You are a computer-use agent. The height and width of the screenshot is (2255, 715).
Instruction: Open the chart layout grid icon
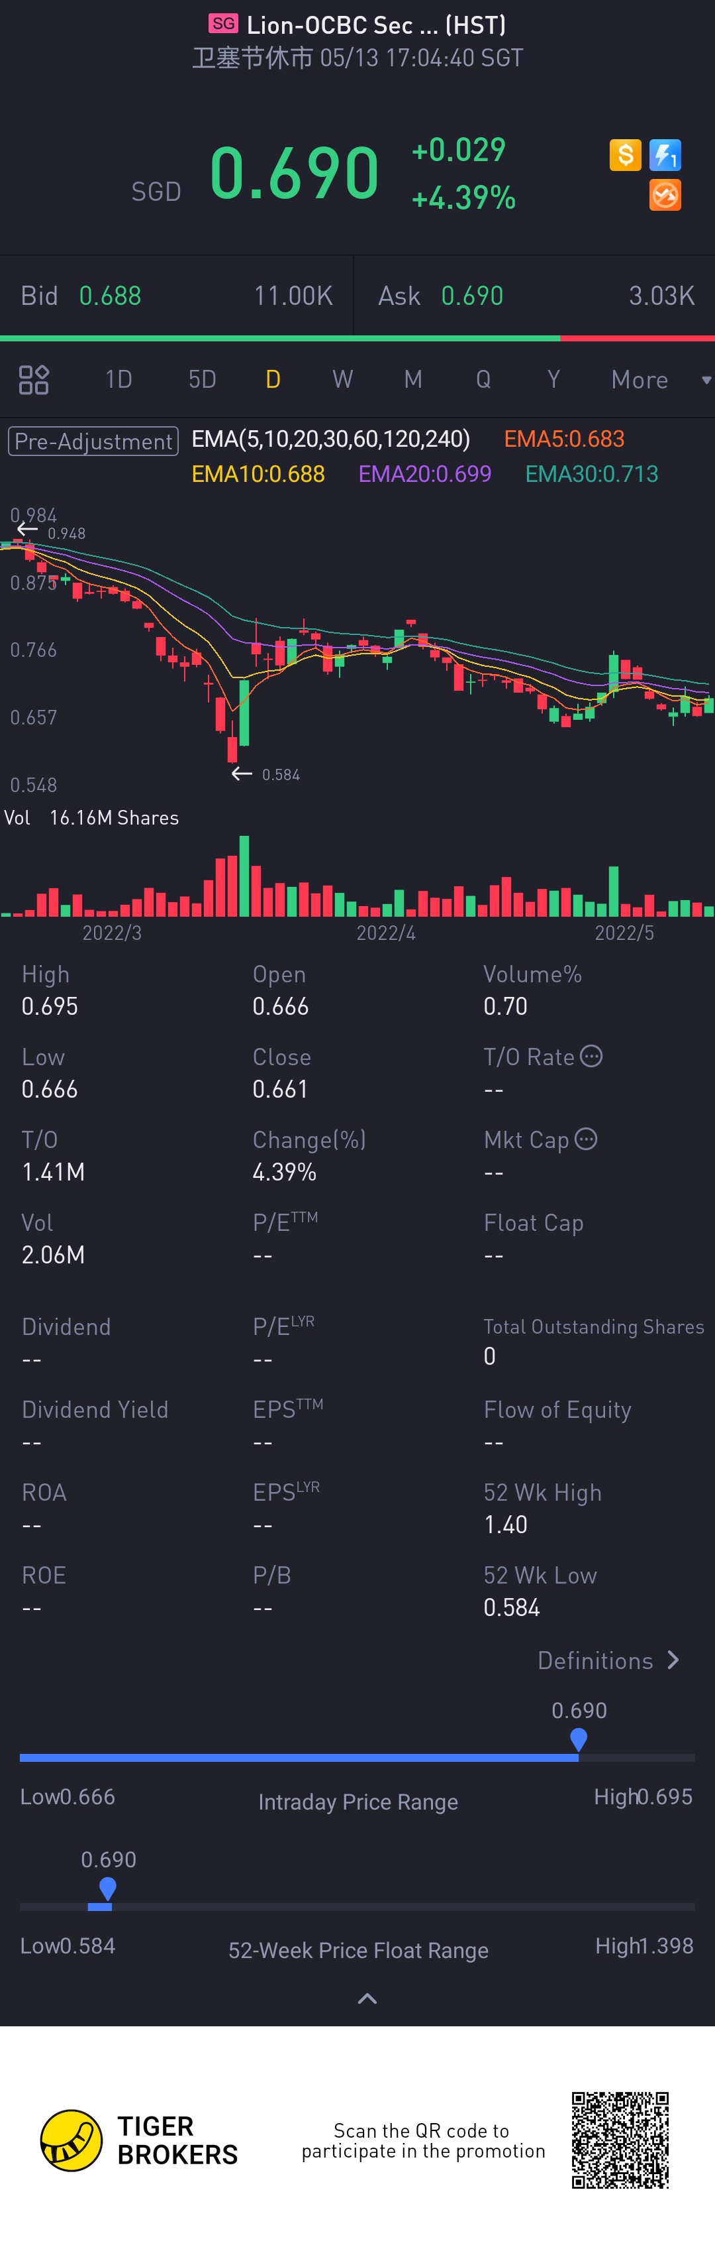(x=34, y=380)
